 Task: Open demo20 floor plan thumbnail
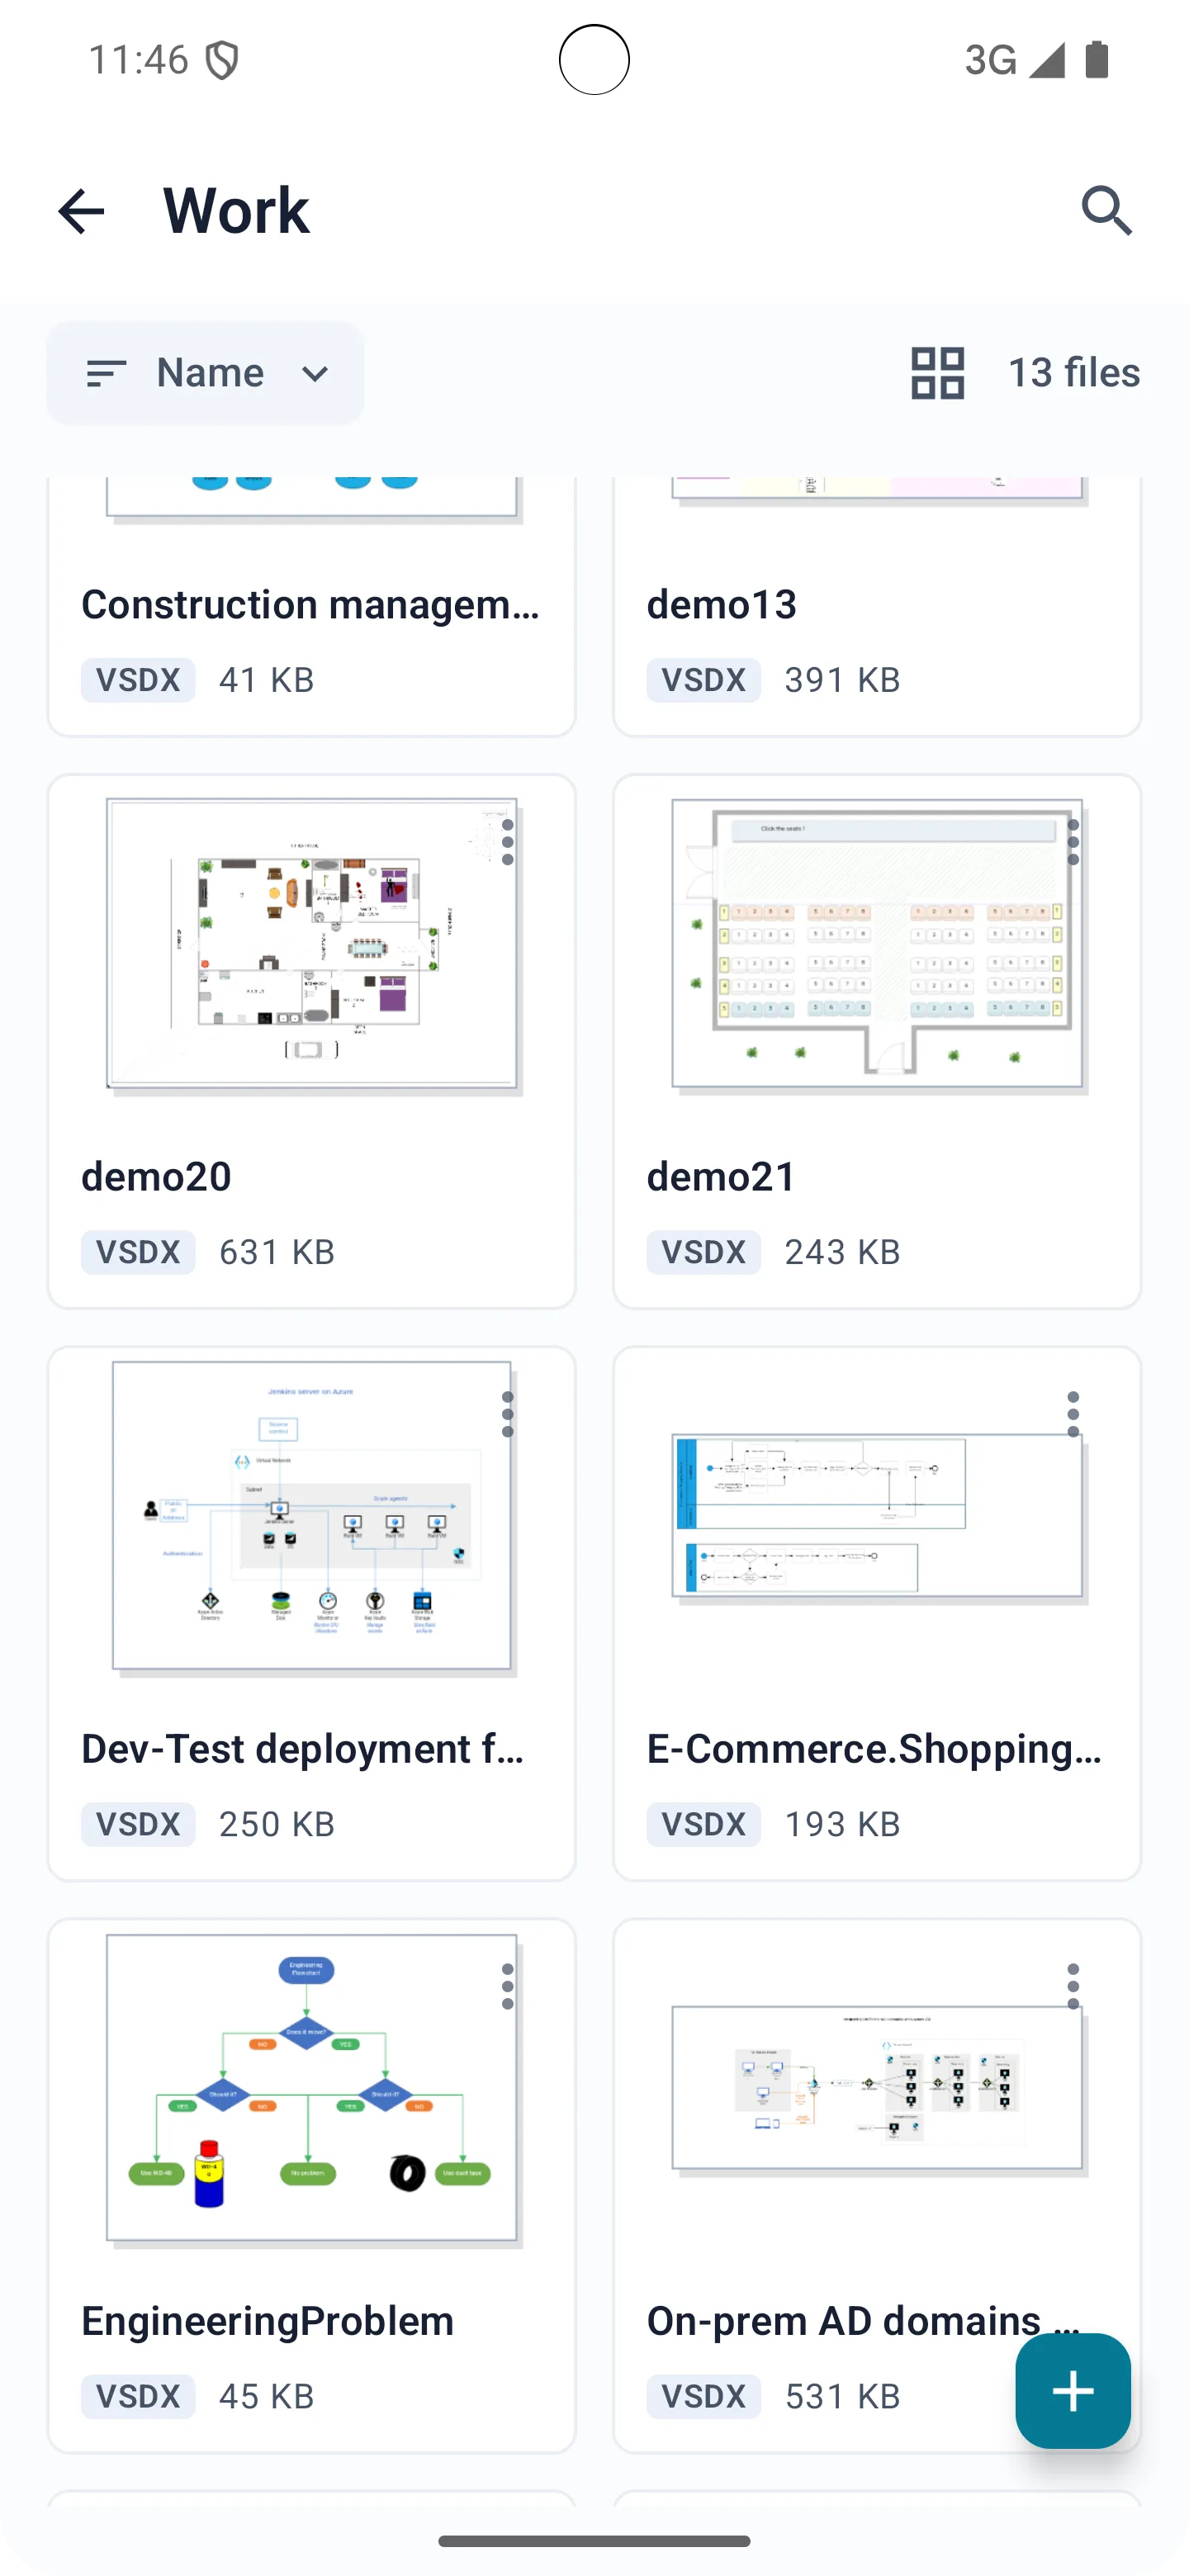tap(312, 946)
